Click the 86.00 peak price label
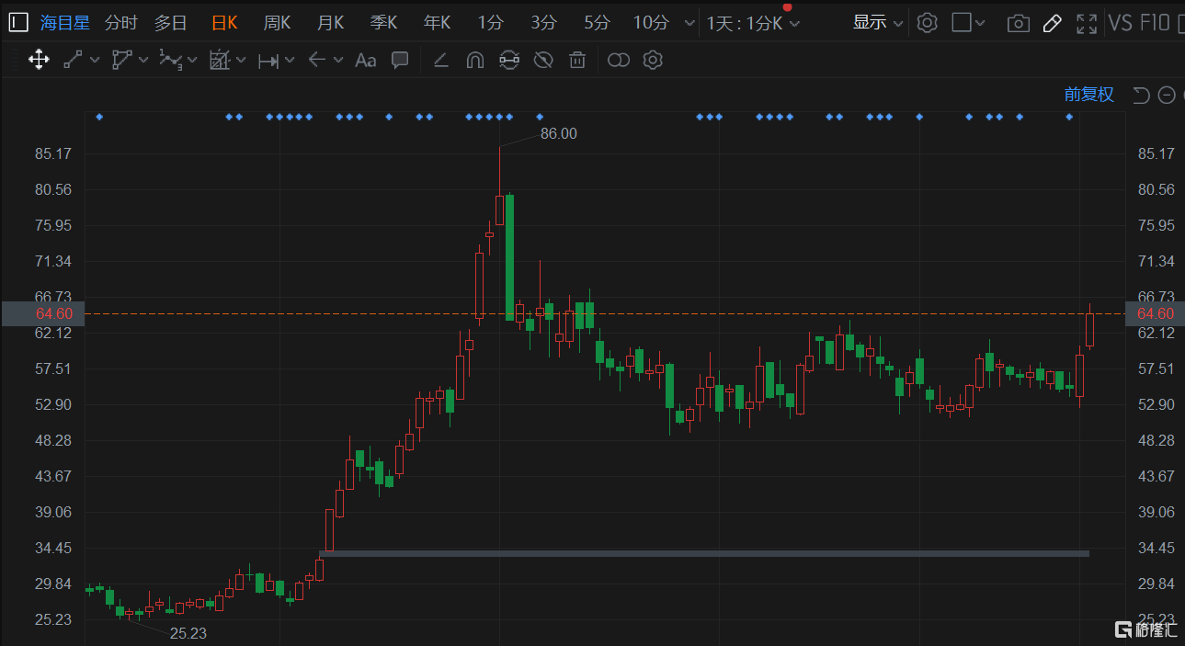Screen dimensions: 1185x646 tap(559, 133)
